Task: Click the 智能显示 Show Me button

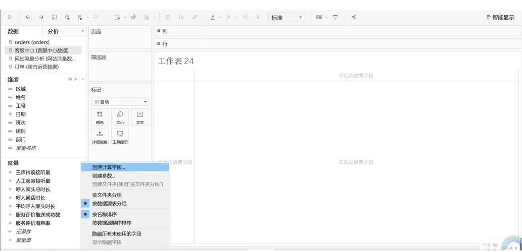Action: pos(500,18)
